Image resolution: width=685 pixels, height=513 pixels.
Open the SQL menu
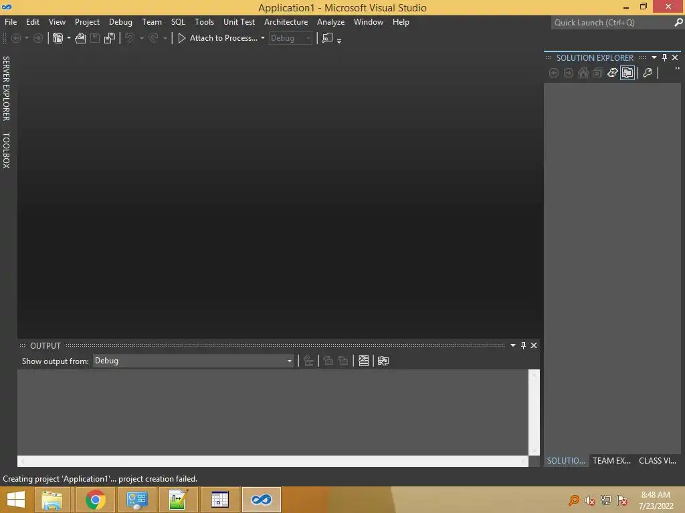(x=178, y=22)
